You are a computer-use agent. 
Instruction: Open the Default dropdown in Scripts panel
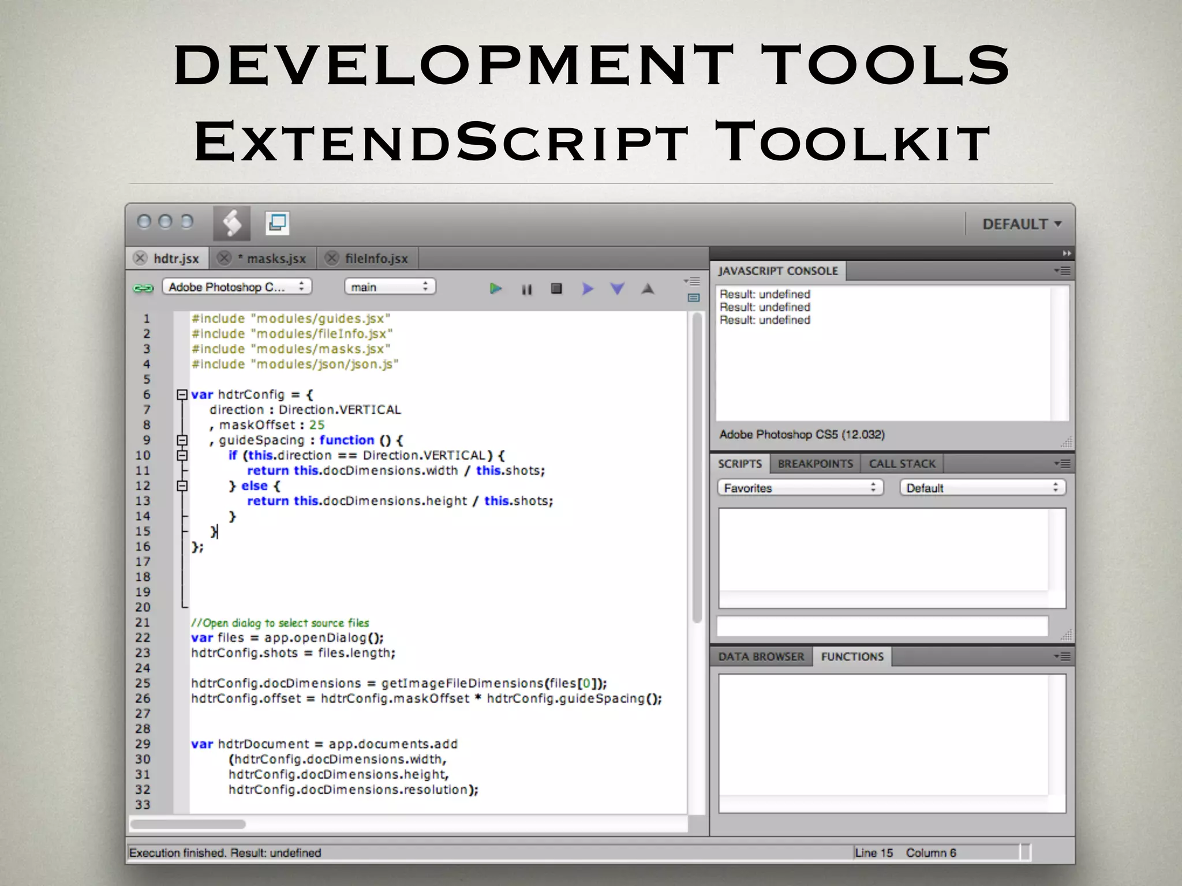983,488
